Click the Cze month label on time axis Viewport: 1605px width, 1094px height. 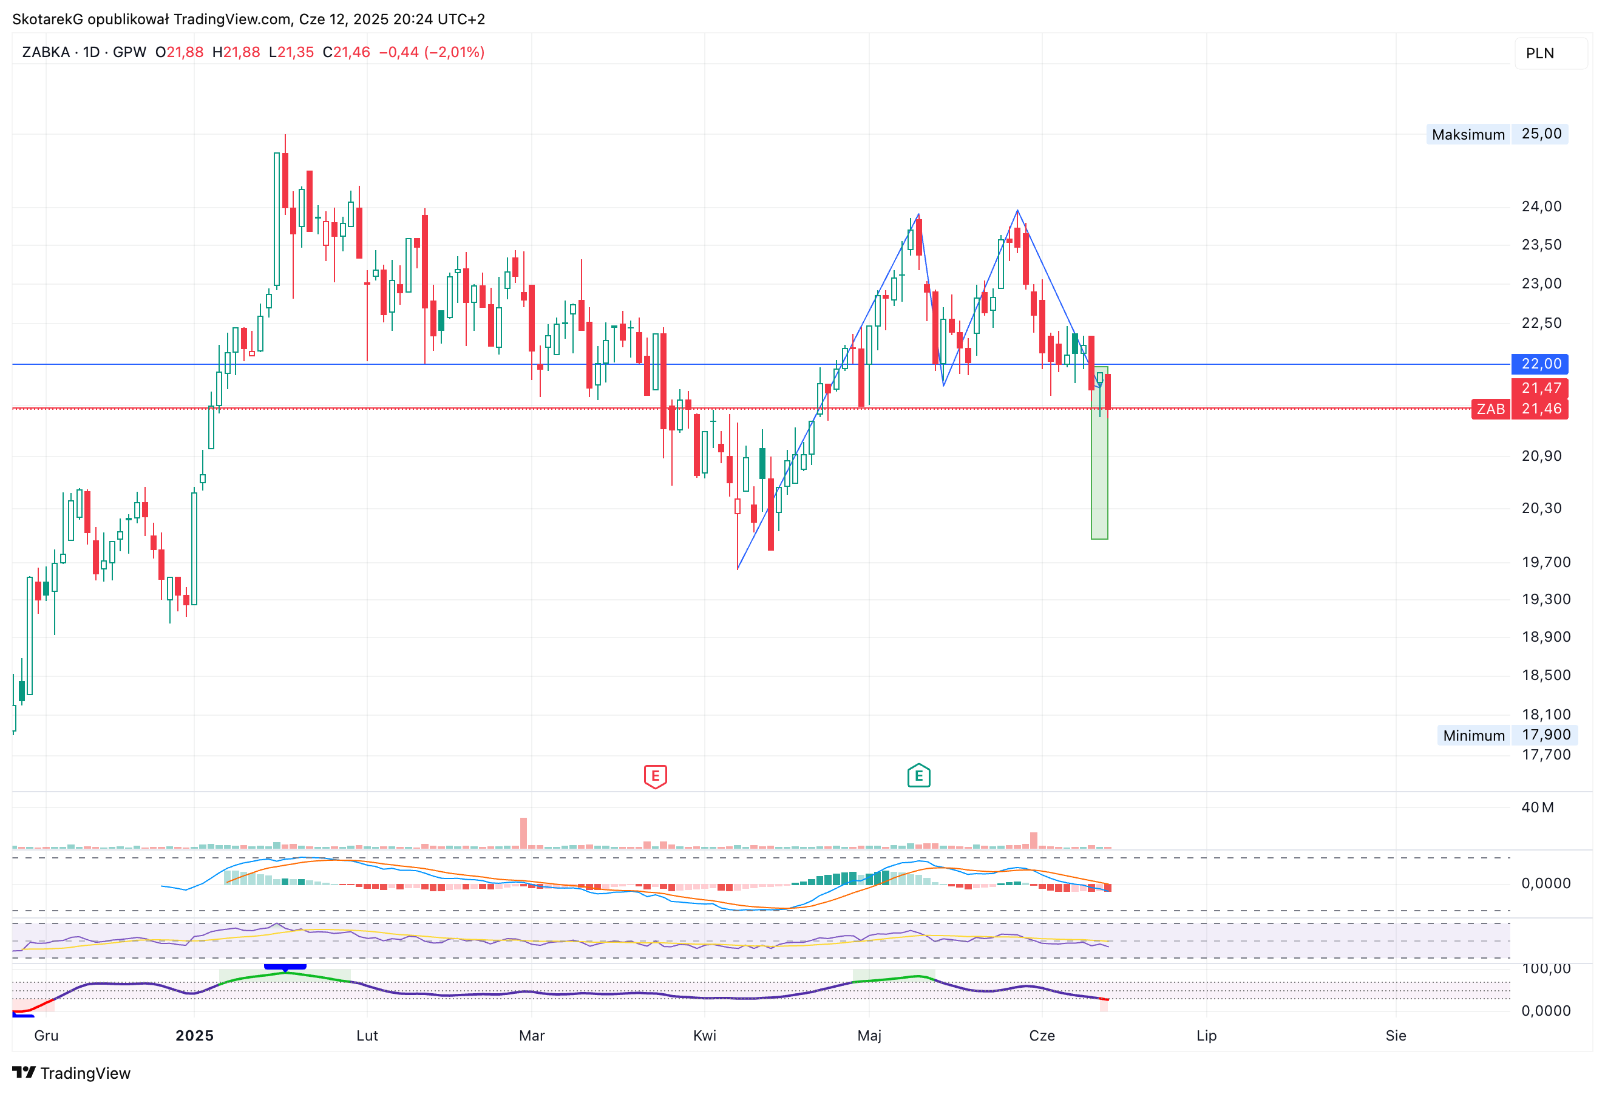tap(1042, 1035)
